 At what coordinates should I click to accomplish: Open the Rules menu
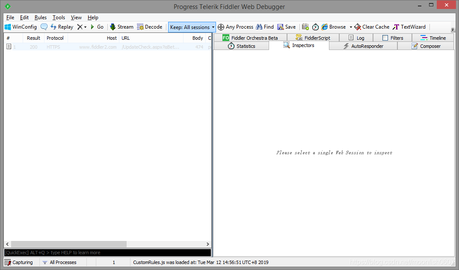click(40, 18)
